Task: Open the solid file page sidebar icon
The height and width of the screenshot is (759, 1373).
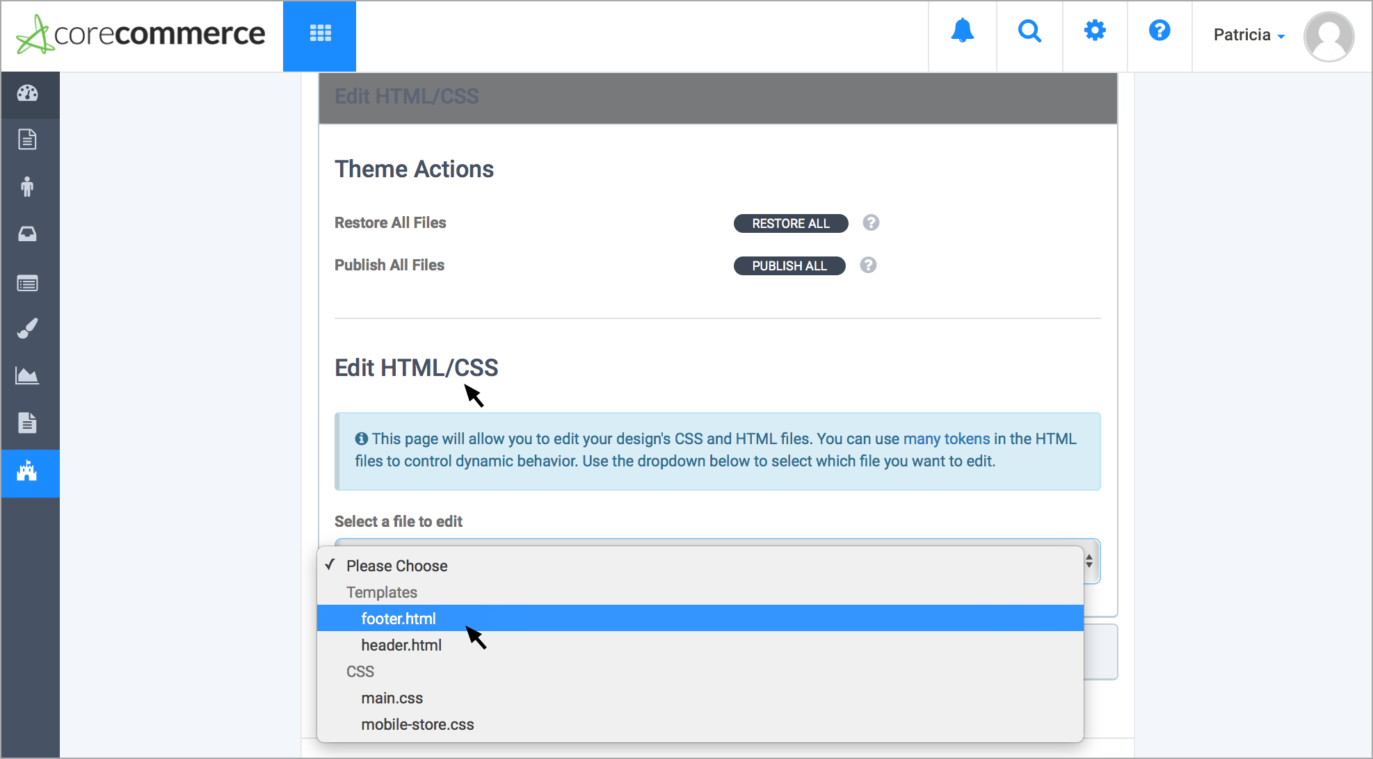Action: coord(28,423)
